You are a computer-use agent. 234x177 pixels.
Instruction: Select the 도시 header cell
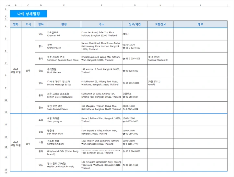(28, 24)
